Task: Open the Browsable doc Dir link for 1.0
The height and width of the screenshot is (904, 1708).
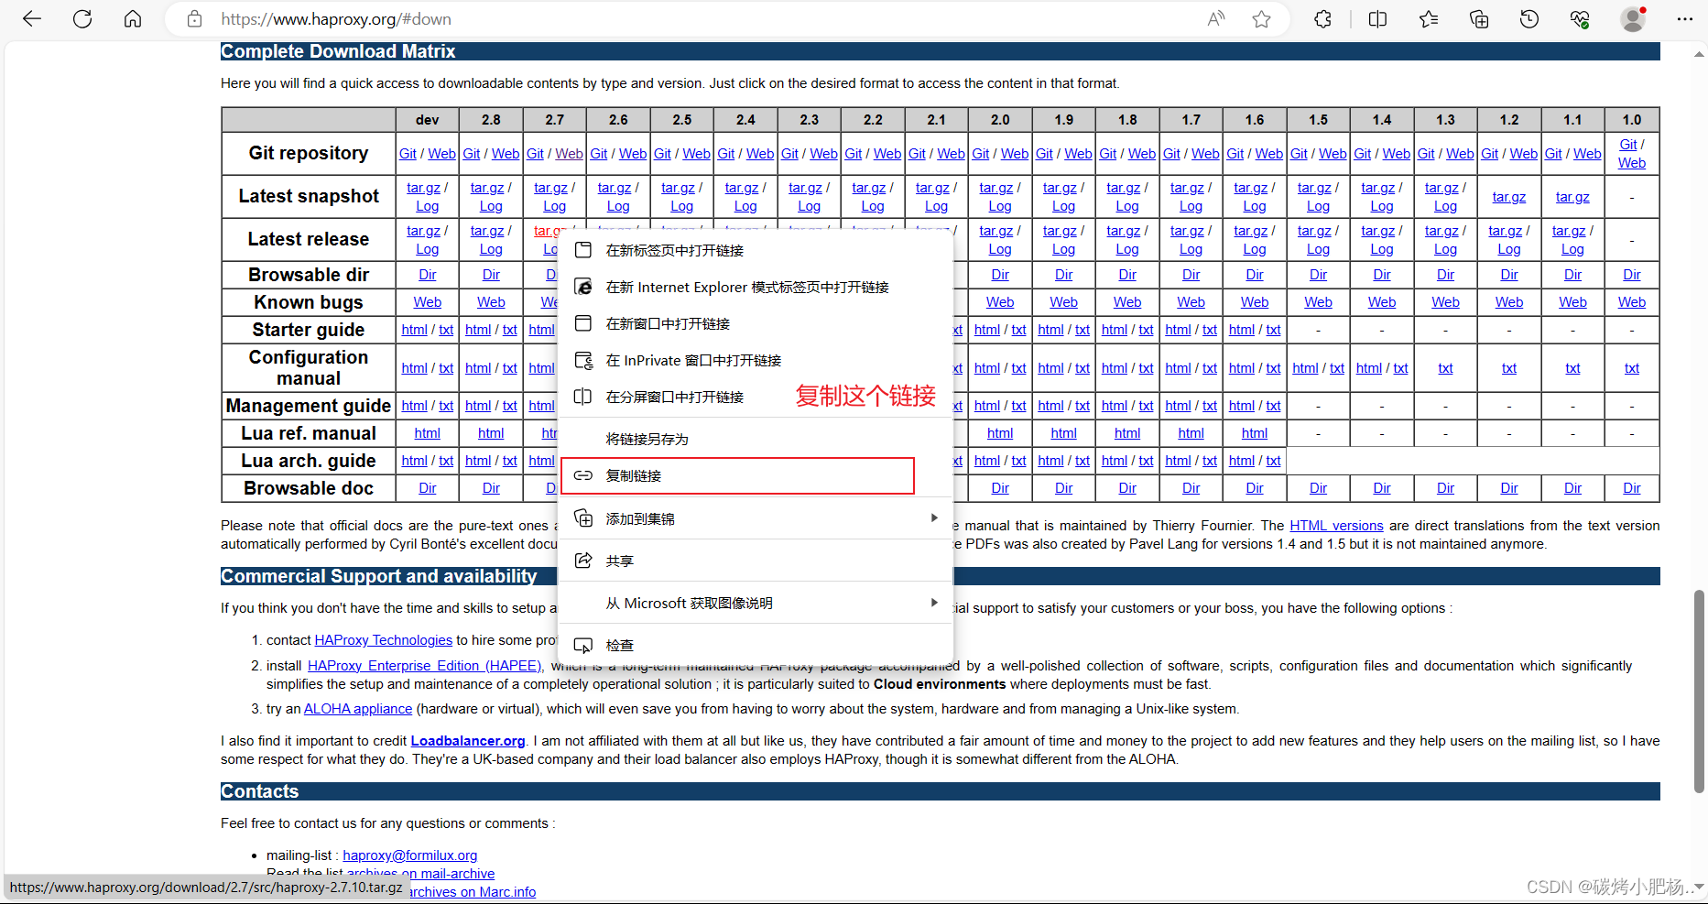Action: pyautogui.click(x=1631, y=487)
